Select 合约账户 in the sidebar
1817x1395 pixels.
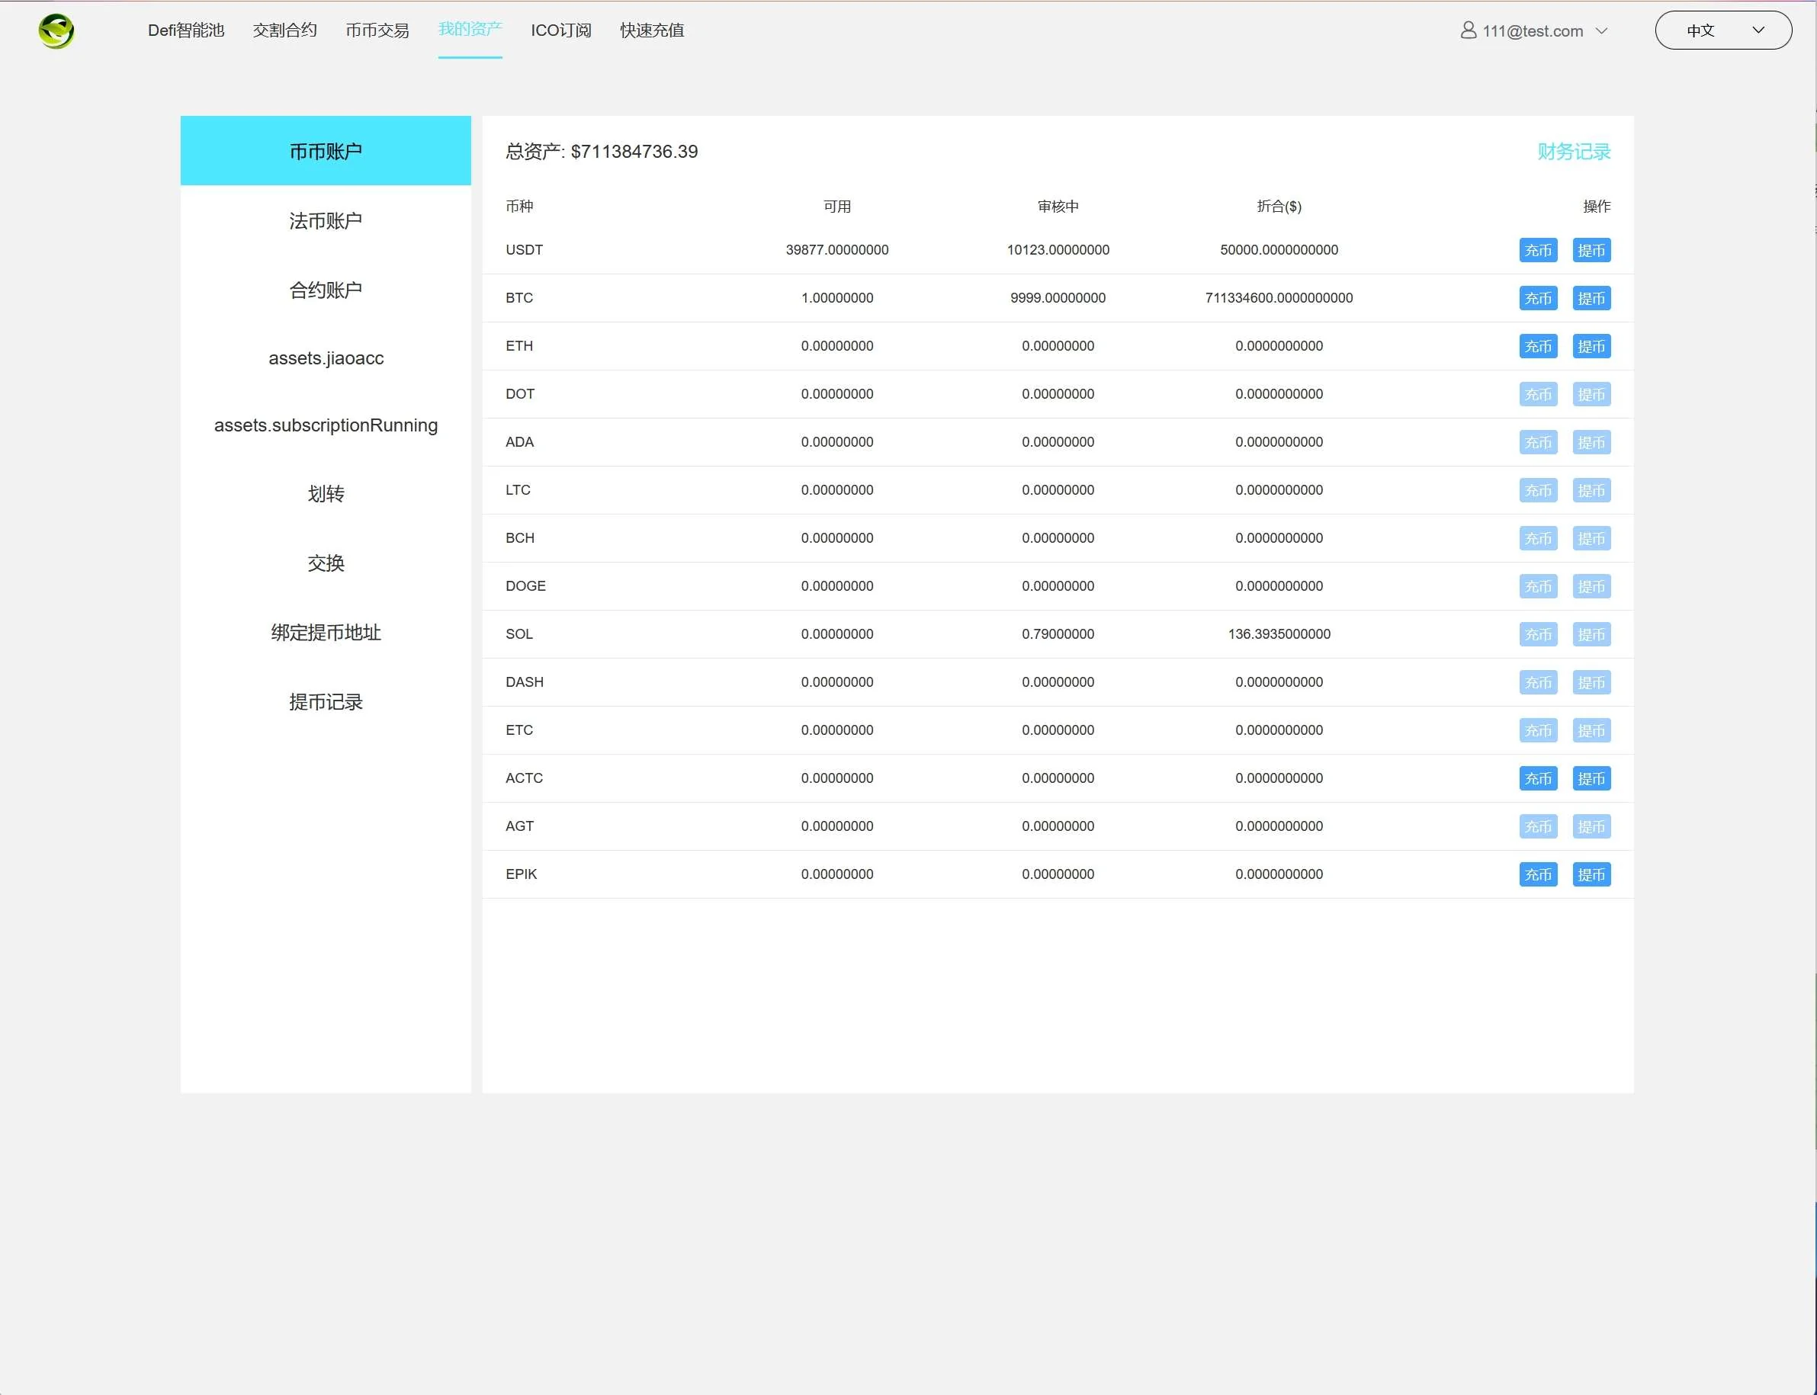pos(326,290)
